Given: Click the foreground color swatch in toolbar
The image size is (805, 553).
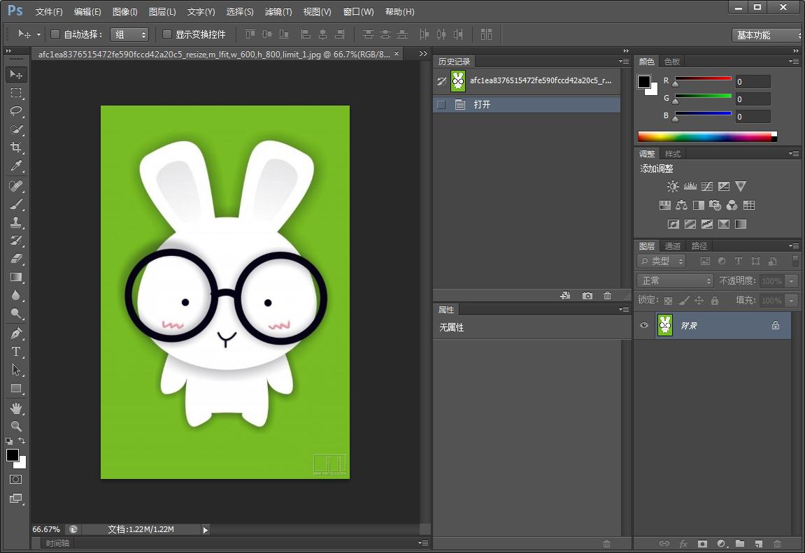Looking at the screenshot, I should click(13, 455).
